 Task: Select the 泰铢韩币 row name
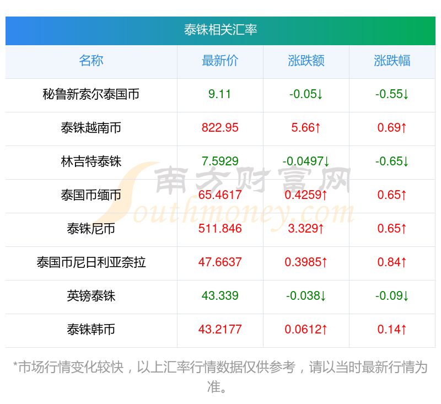coord(91,330)
